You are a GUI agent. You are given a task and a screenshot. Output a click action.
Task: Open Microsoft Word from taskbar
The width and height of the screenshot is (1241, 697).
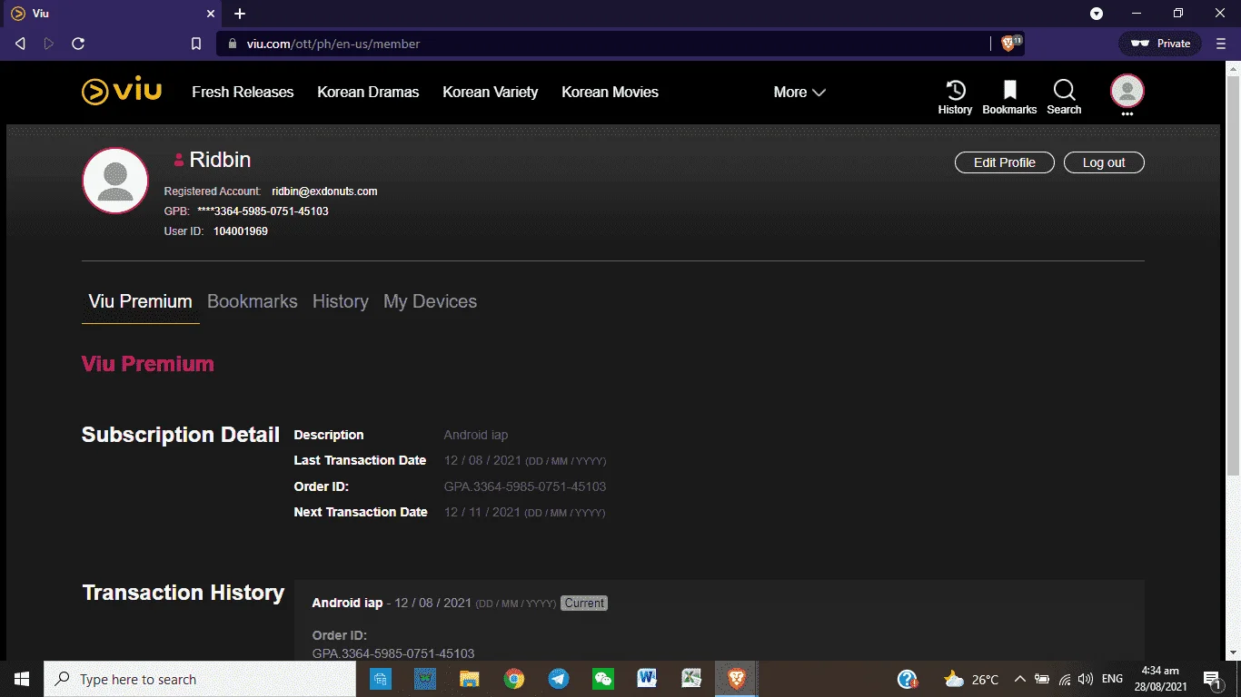click(647, 679)
